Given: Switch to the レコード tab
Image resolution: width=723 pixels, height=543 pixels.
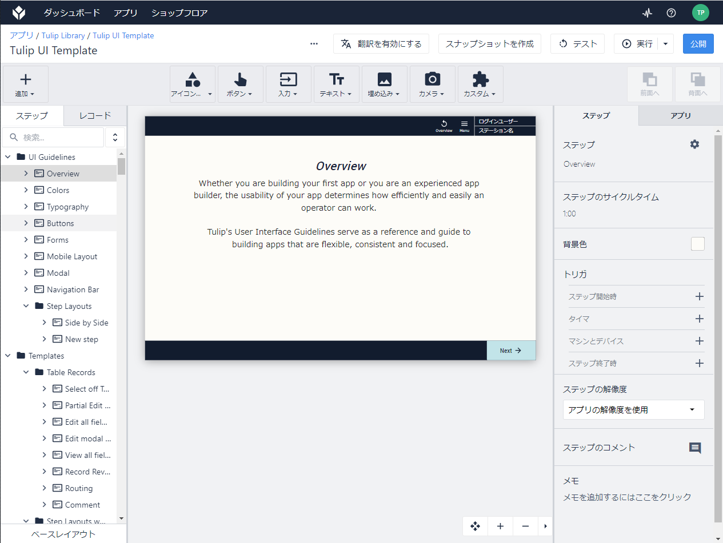Looking at the screenshot, I should point(95,115).
